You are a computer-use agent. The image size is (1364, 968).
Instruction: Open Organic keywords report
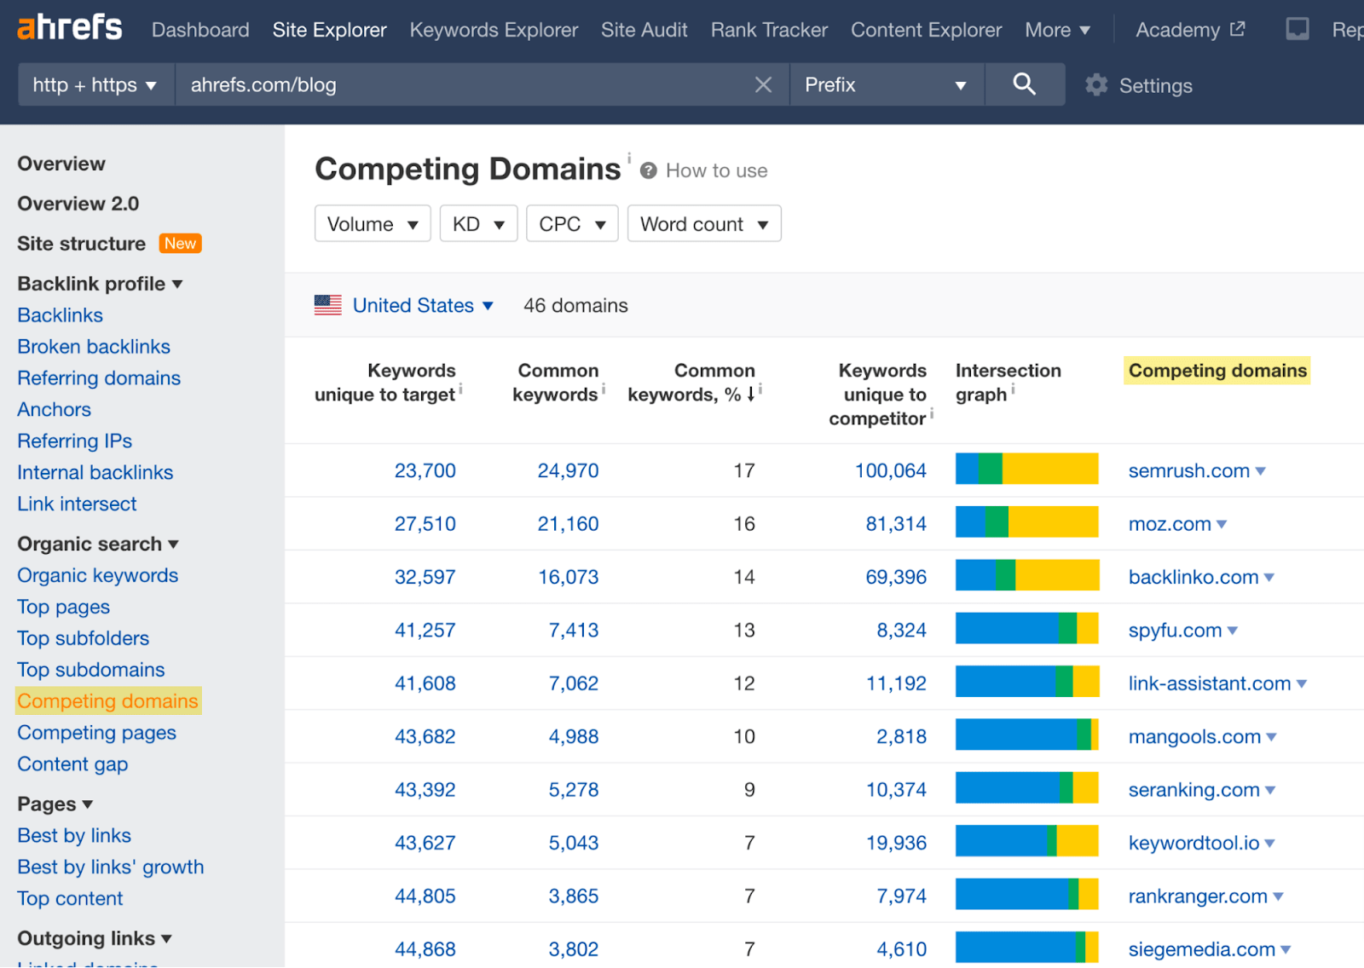click(x=98, y=575)
